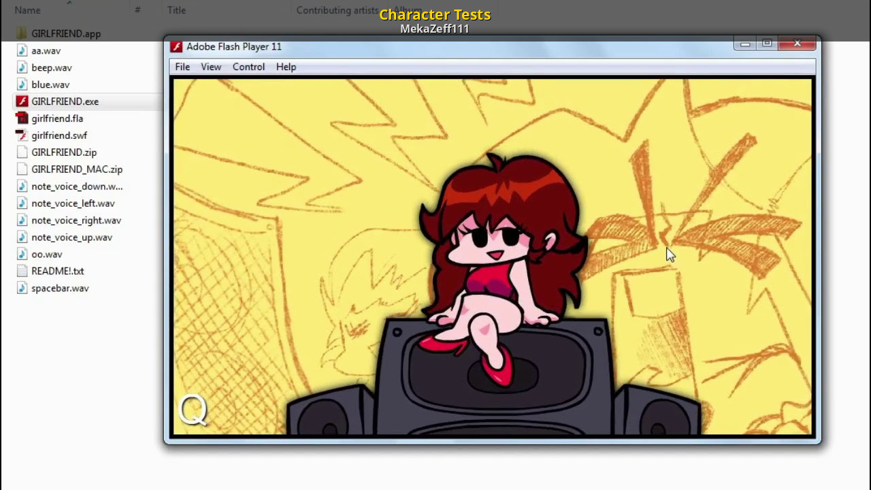This screenshot has width=871, height=490.
Task: Select the oo.wav file name
Action: tap(46, 254)
